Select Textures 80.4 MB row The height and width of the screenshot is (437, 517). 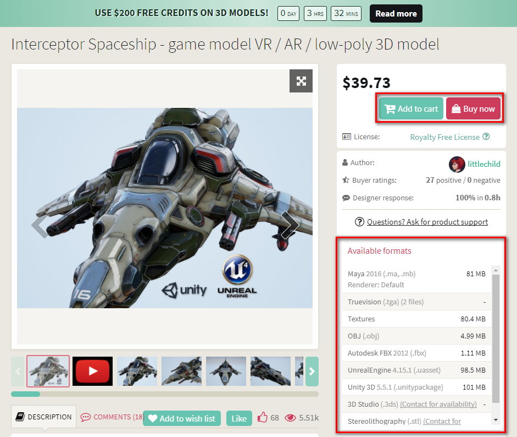pos(416,319)
